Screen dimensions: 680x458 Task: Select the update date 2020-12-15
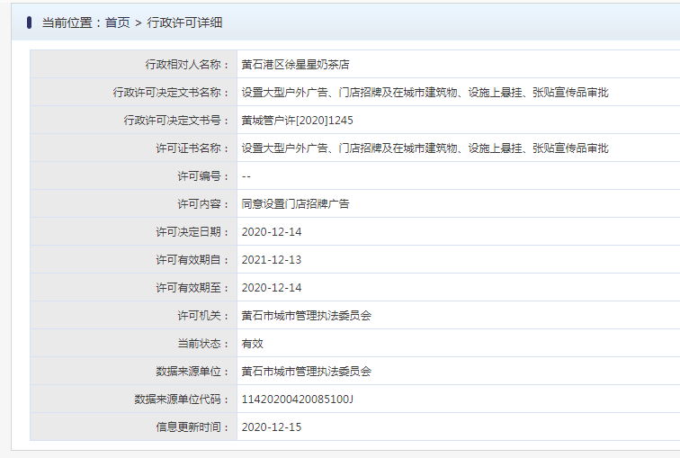(272, 427)
